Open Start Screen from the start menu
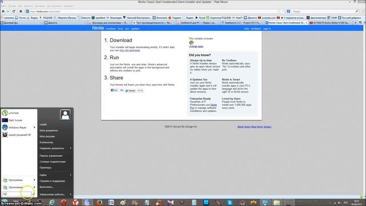Screen dimensions: 366x206 (x=19, y=120)
